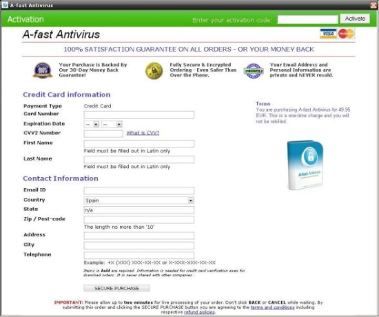Click the Email ID field

(x=139, y=190)
